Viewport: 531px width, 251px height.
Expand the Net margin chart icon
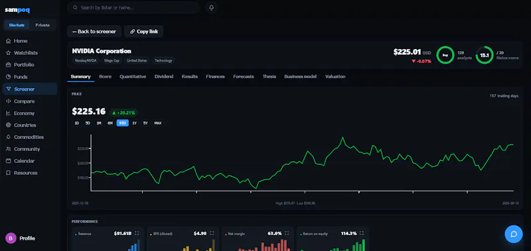[287, 233]
